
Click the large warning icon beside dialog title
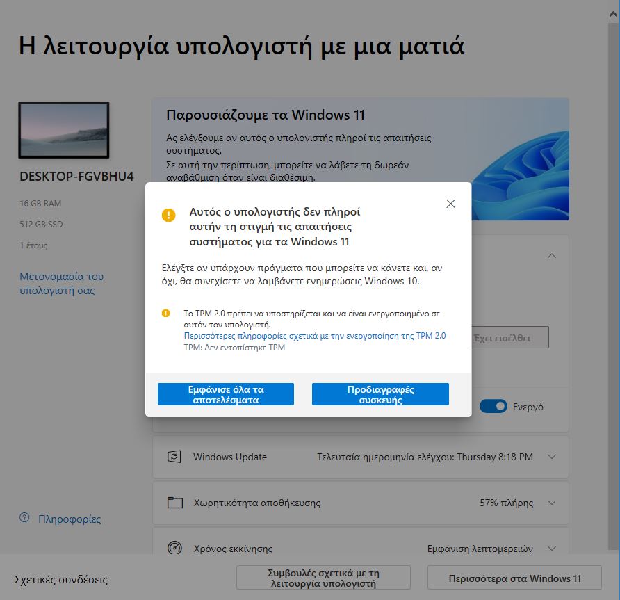168,215
